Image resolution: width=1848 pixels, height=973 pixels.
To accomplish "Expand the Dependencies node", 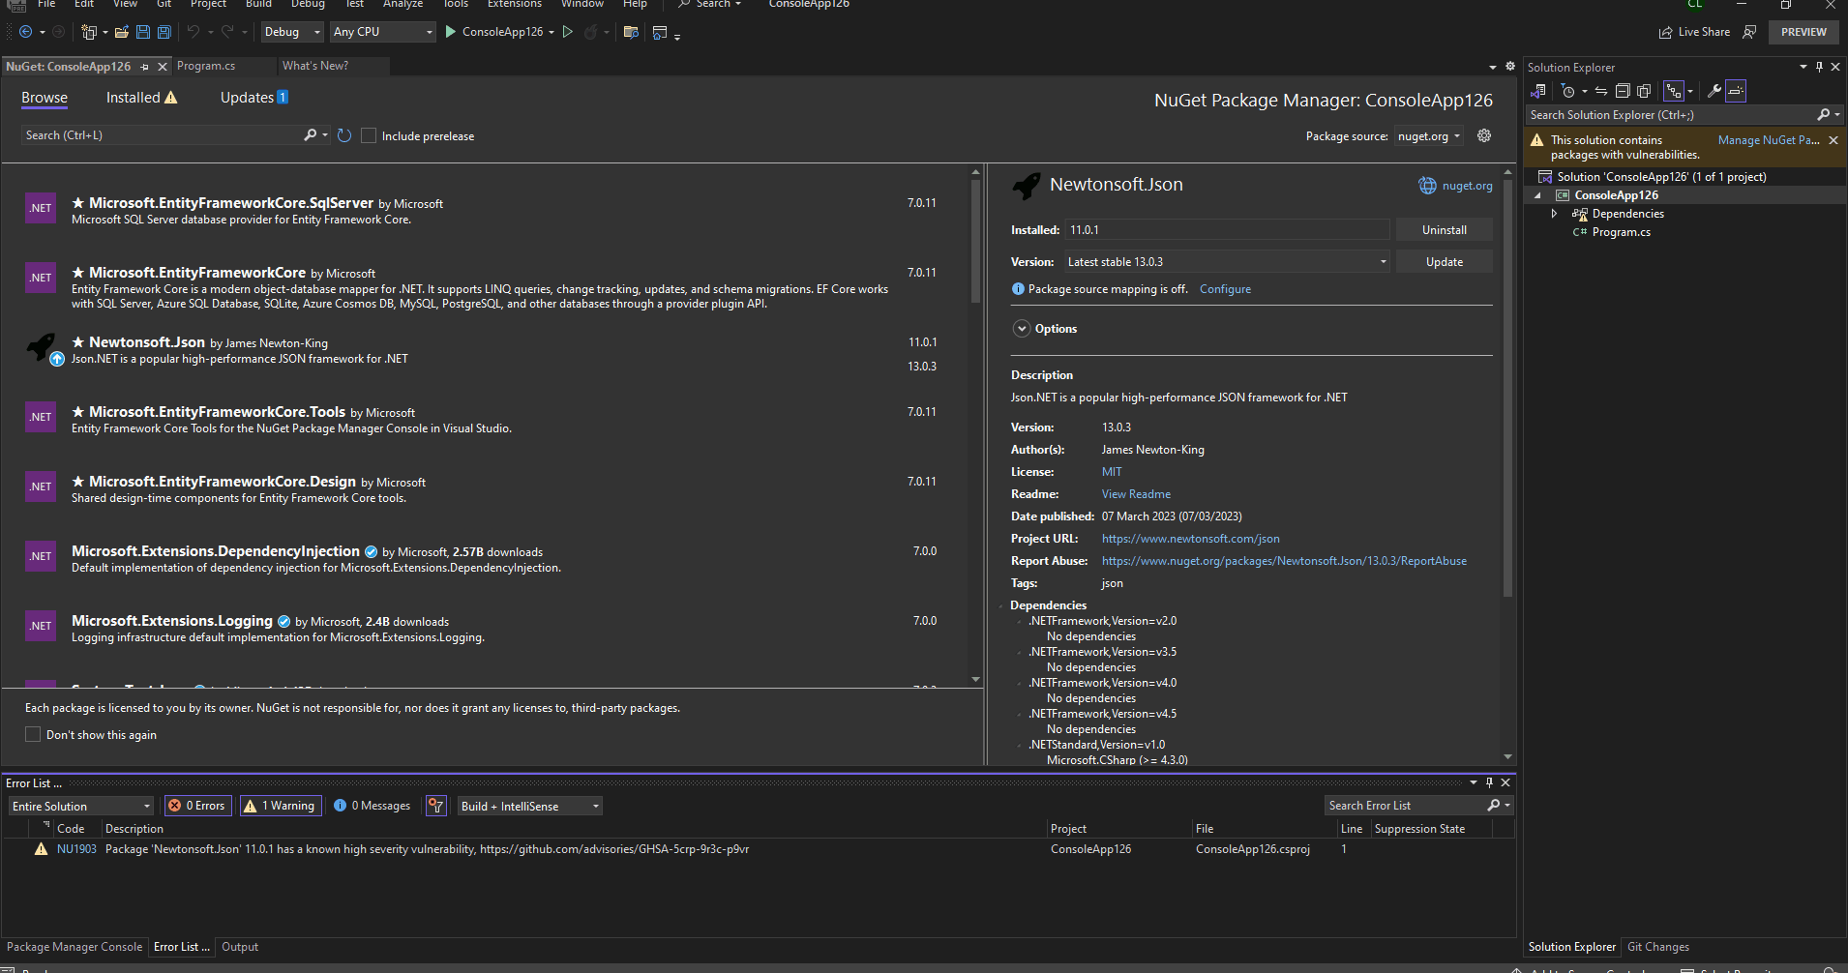I will tap(1554, 214).
